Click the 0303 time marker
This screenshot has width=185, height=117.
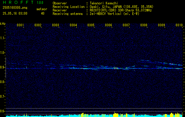56,25
